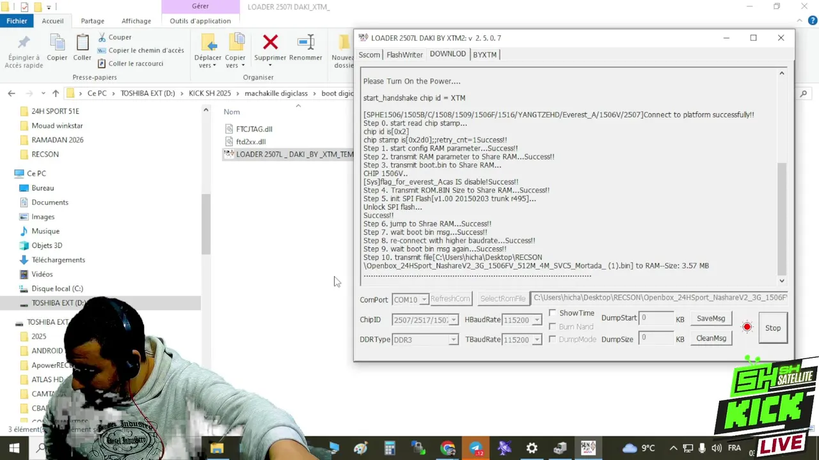Click the ROM file path field
This screenshot has width=819, height=460.
tap(660, 298)
